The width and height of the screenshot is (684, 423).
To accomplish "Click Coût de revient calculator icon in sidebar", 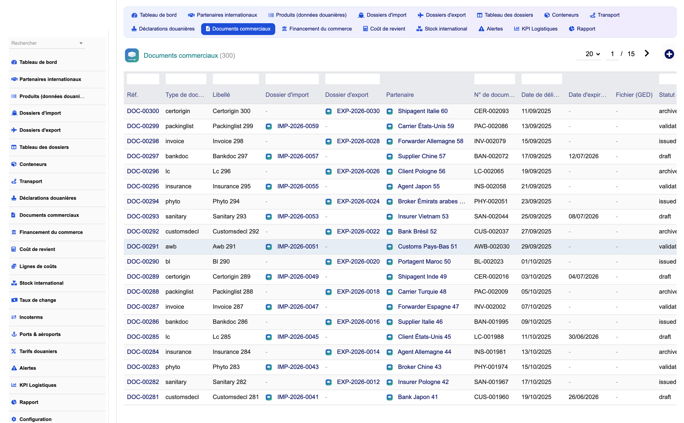I will click(x=14, y=249).
